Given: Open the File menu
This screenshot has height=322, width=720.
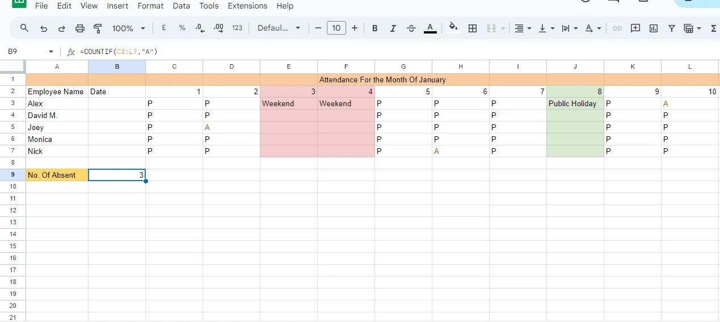Looking at the screenshot, I should (41, 6).
